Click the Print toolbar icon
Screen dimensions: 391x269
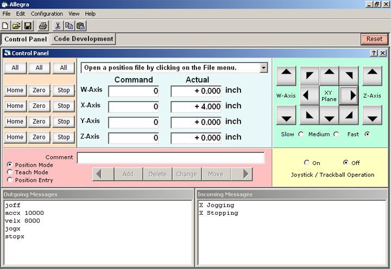point(43,26)
